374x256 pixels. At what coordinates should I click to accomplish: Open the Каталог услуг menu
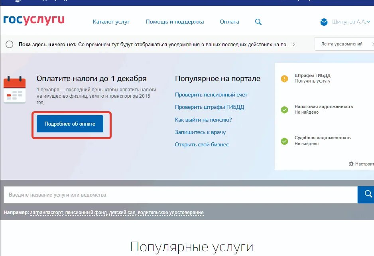tap(111, 22)
